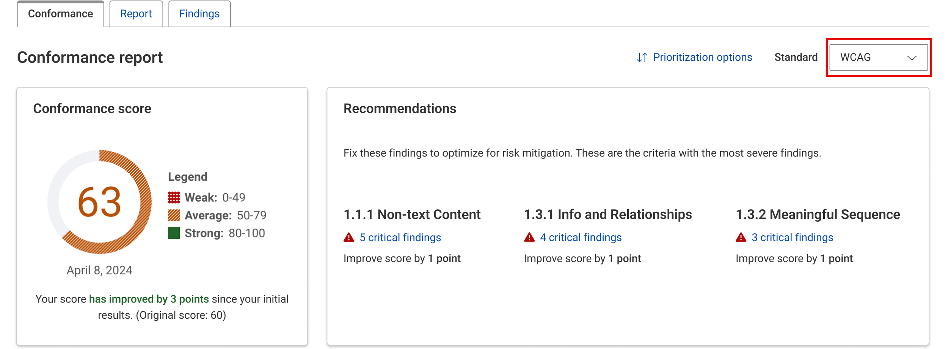948x349 pixels.
Task: Click the Conformance score card title
Action: 92,109
